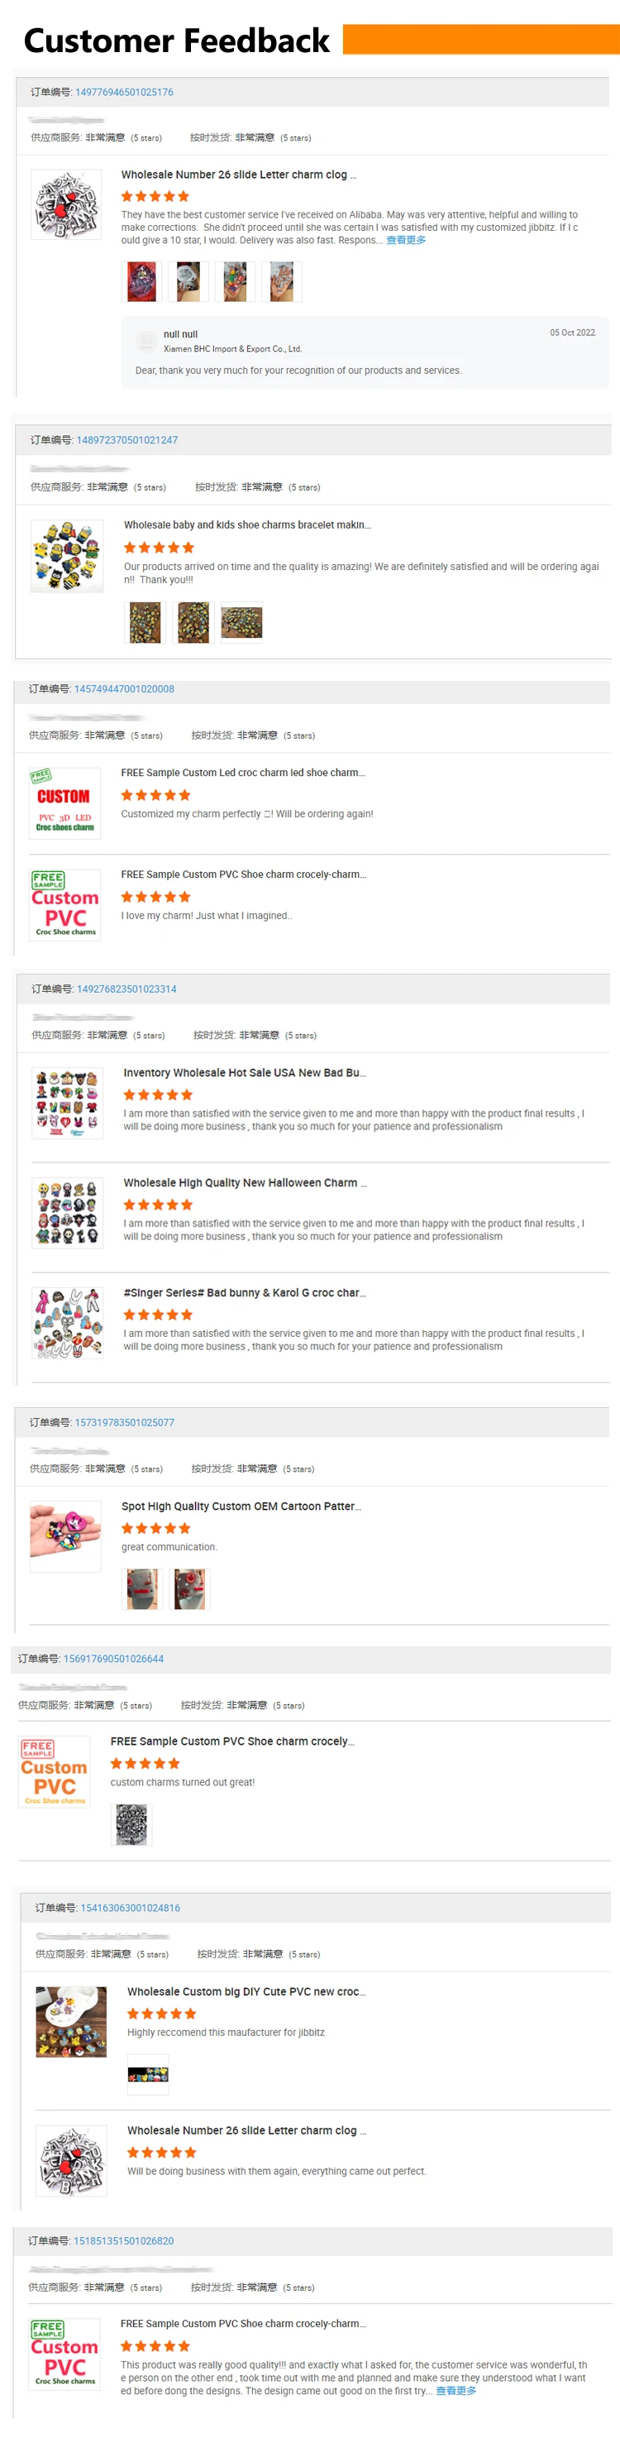Open "Inventory Wholesale Hot Sale USA" product title
This screenshot has width=620, height=2448.
click(244, 1073)
